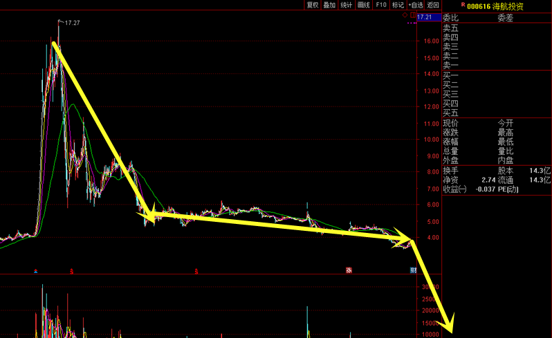The image size is (552, 338).
Task: Click the red diamond icon near 17.21
Action: [x=405, y=15]
